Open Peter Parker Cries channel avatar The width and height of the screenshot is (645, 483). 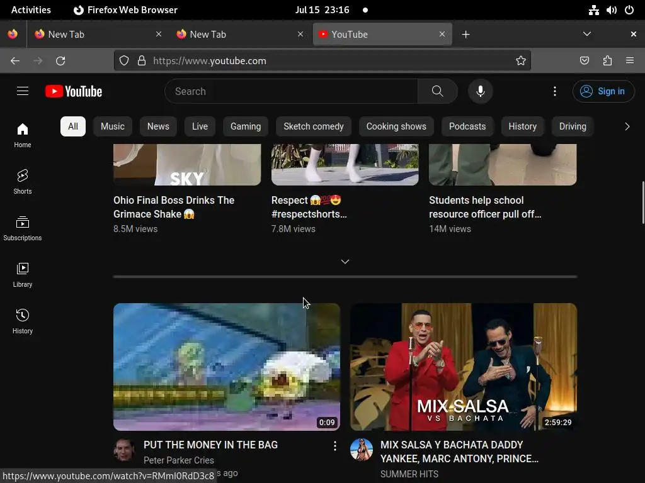click(x=124, y=450)
